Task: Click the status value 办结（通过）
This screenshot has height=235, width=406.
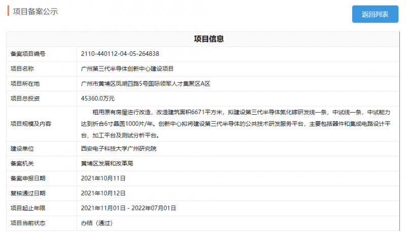Action: [96, 223]
